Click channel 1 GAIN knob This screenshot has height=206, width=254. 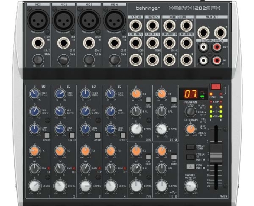(x=38, y=60)
